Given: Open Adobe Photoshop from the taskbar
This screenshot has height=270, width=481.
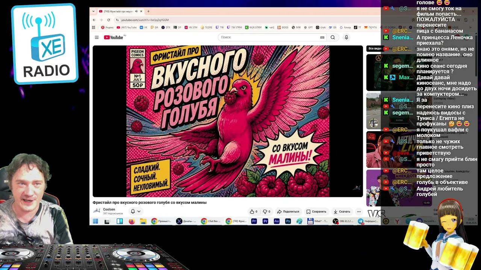Looking at the screenshot, I should click(288, 222).
